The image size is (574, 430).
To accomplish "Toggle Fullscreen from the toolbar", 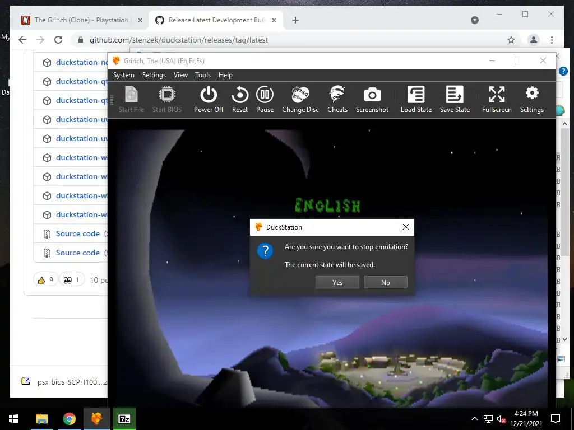I will point(497,100).
